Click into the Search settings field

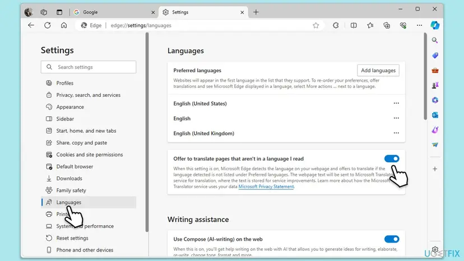point(89,67)
